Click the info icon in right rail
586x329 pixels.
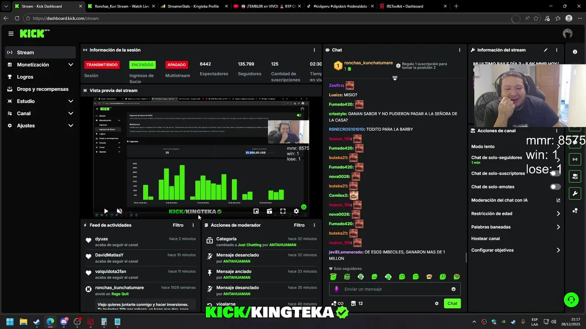click(575, 52)
